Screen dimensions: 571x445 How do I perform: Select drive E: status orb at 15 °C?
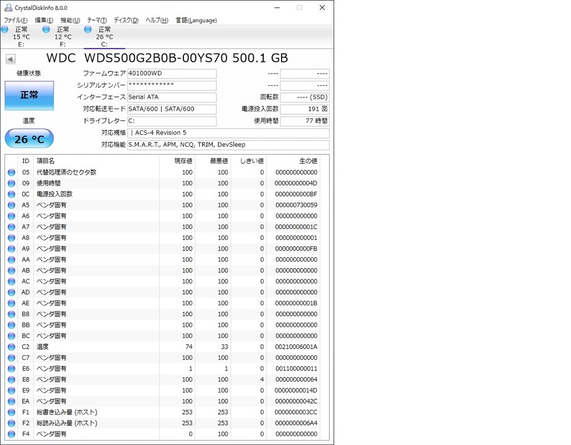tap(4, 30)
